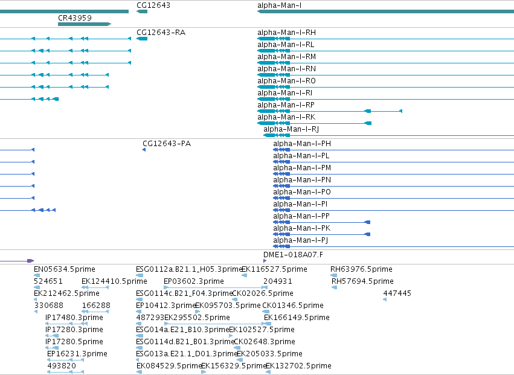Select the alpha-Man-I gene feature

pos(385,12)
